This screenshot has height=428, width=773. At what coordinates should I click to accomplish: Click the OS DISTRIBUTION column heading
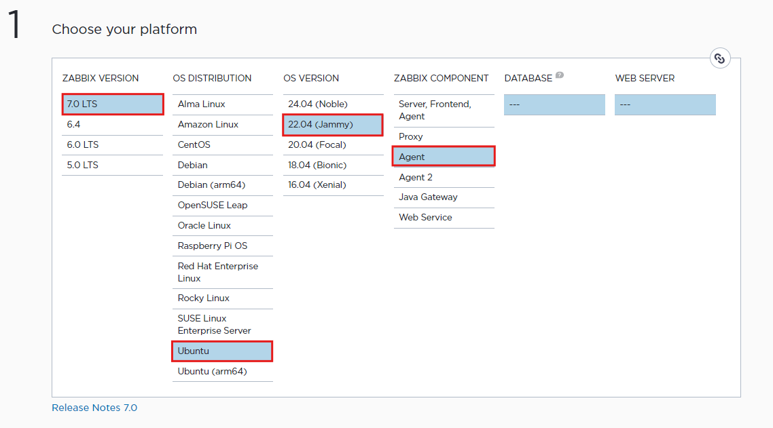[x=212, y=78]
